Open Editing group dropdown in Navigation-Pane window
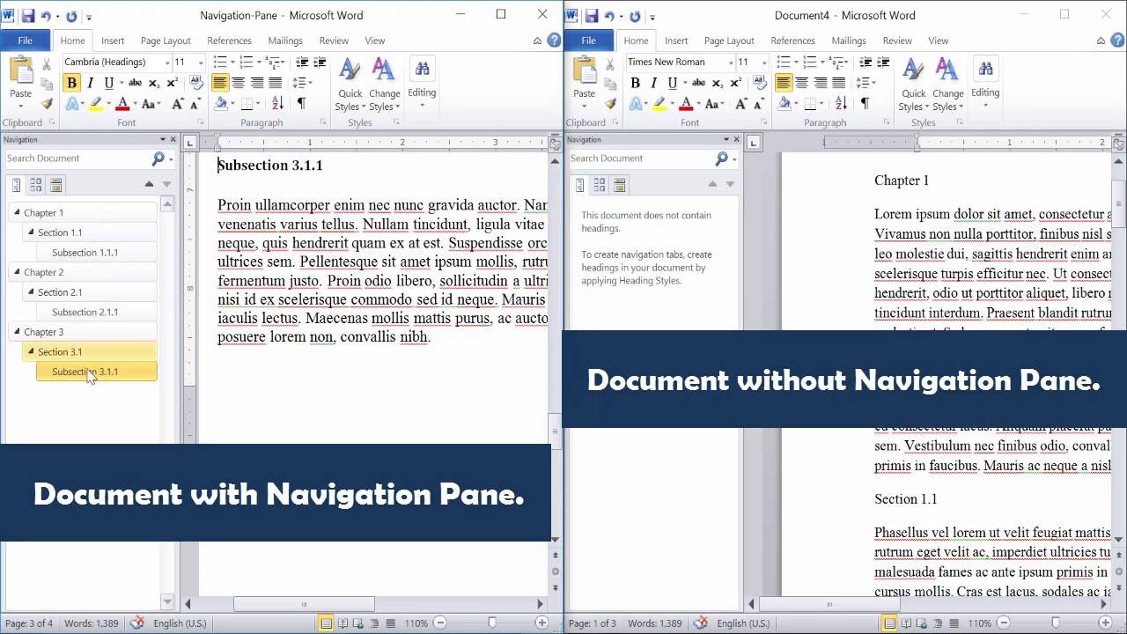 [422, 83]
